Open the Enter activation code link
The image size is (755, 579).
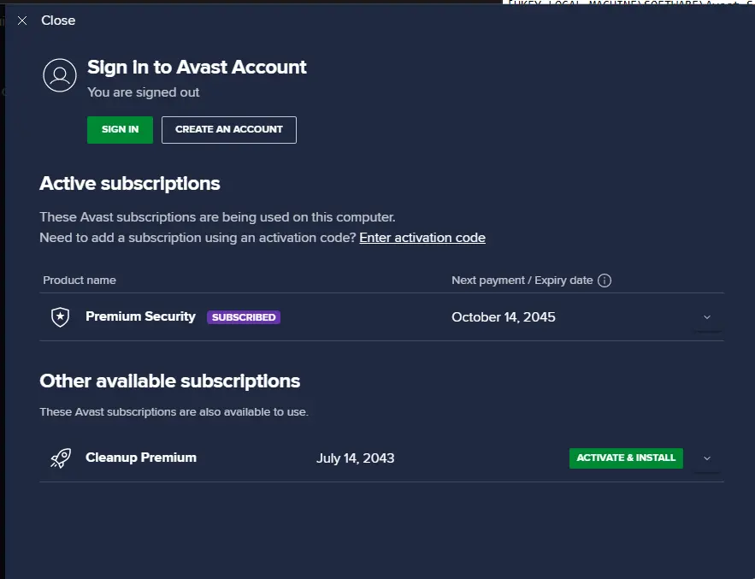coord(422,238)
